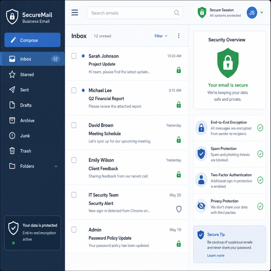Click the Drafts document icon

[12, 105]
